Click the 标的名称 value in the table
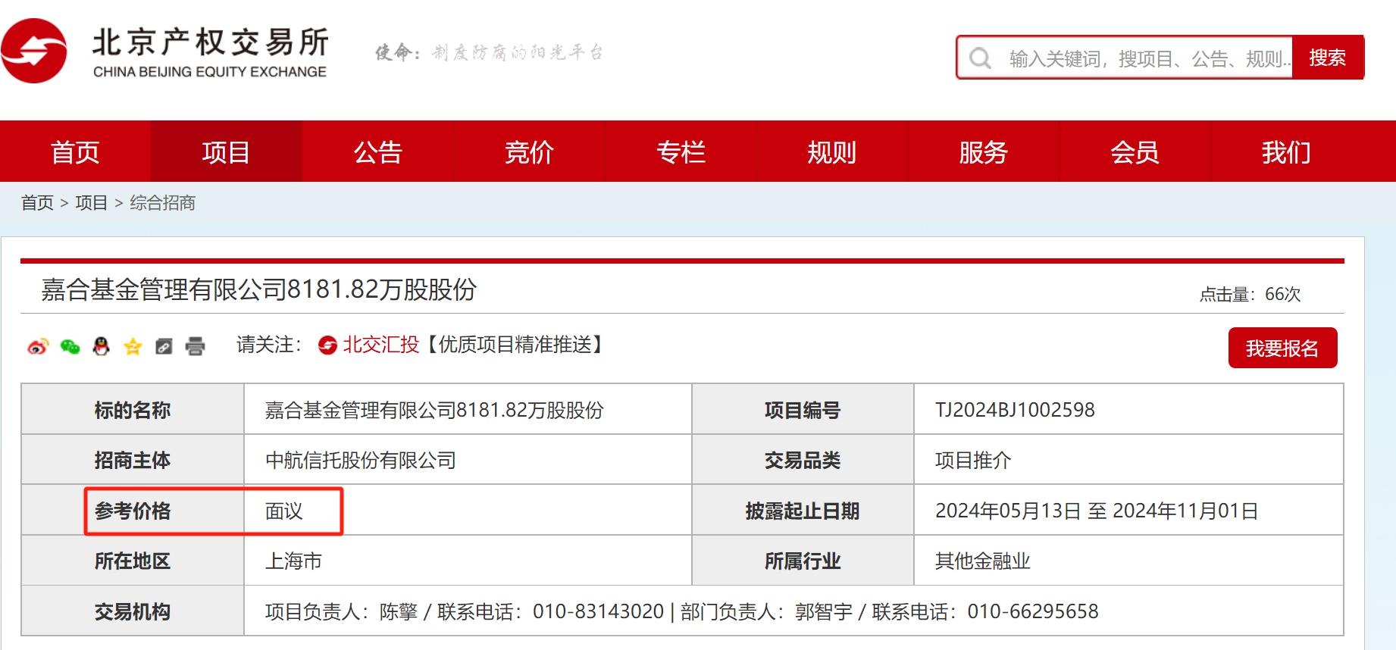 434,410
